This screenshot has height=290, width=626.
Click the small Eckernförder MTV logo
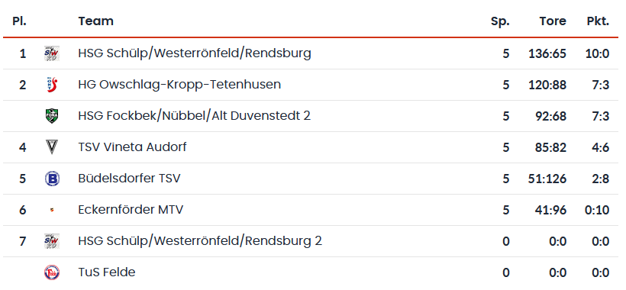pos(52,210)
